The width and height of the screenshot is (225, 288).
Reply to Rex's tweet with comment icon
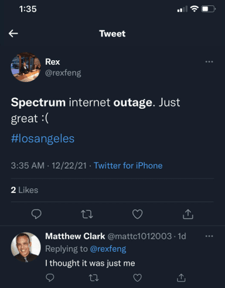(36, 214)
